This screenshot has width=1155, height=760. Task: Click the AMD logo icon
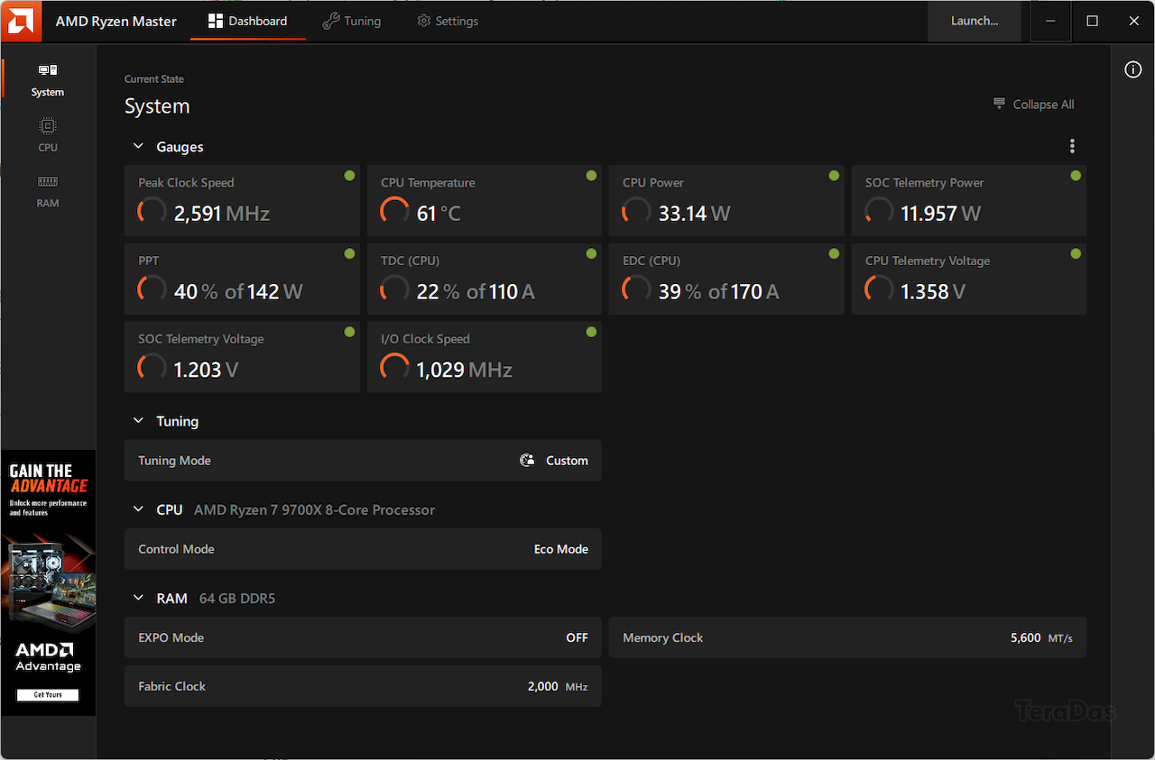click(20, 21)
